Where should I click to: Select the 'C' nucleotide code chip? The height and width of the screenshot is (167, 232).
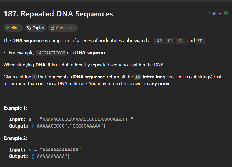click(x=169, y=41)
